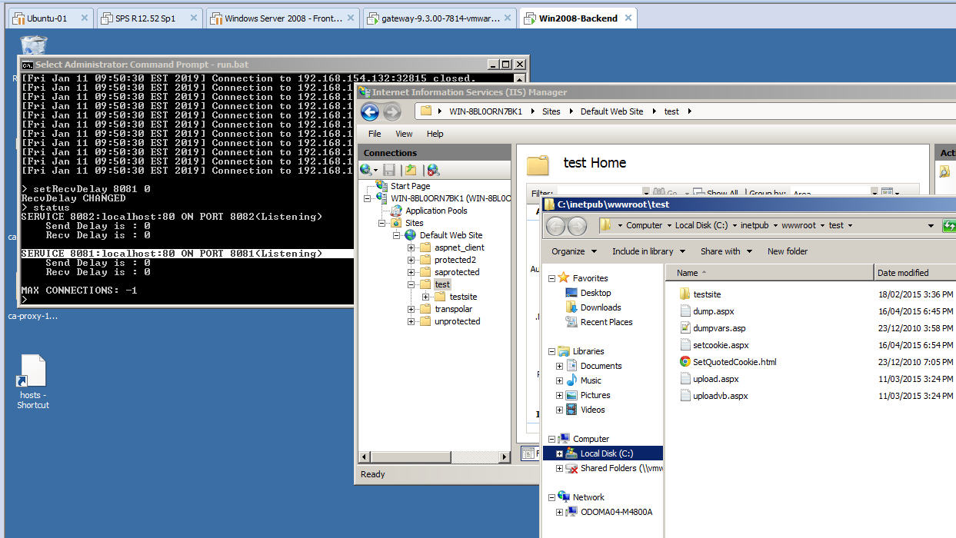
Task: Click the Shared Folders drive icon
Action: (x=571, y=468)
